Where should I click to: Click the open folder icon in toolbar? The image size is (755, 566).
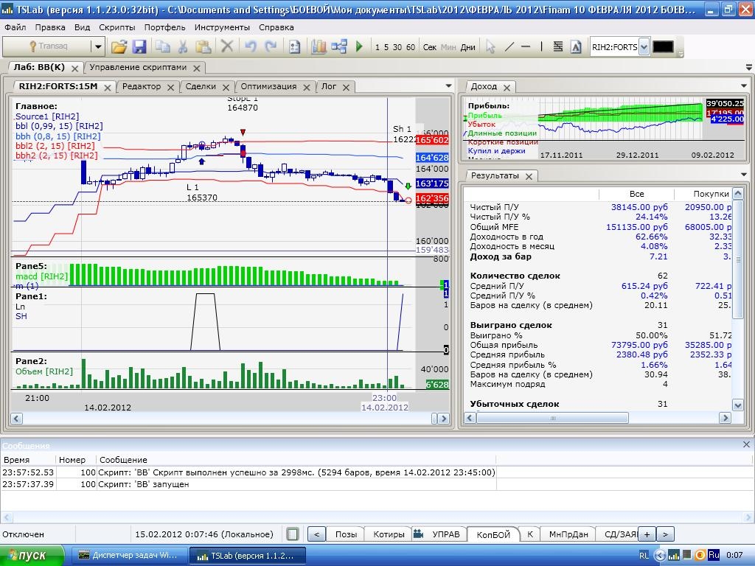click(119, 47)
